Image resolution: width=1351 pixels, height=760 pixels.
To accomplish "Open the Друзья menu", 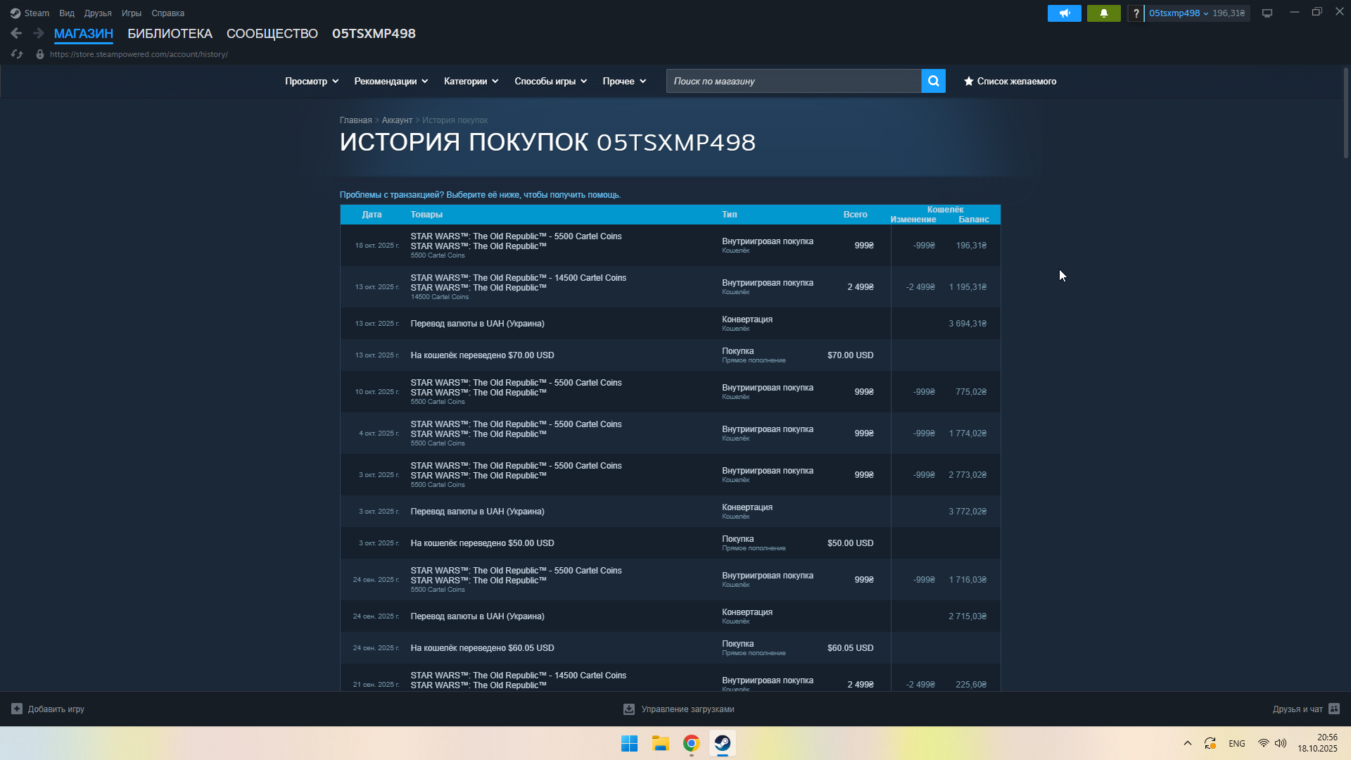I will click(x=98, y=13).
